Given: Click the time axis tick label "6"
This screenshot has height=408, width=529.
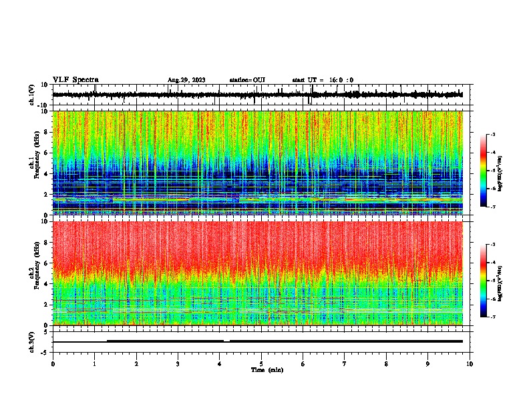Looking at the screenshot, I should (303, 364).
